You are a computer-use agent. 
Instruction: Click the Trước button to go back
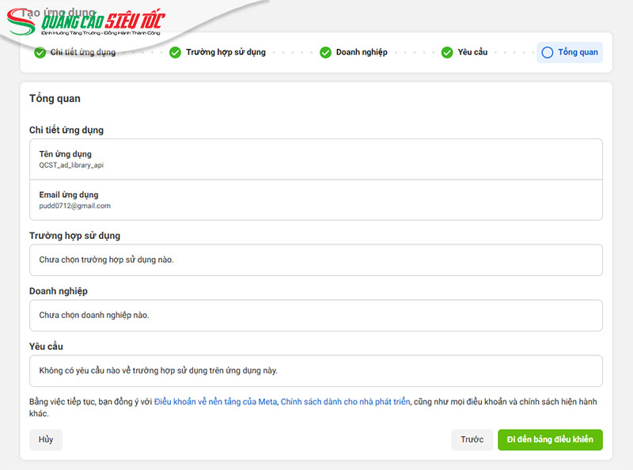pyautogui.click(x=472, y=440)
